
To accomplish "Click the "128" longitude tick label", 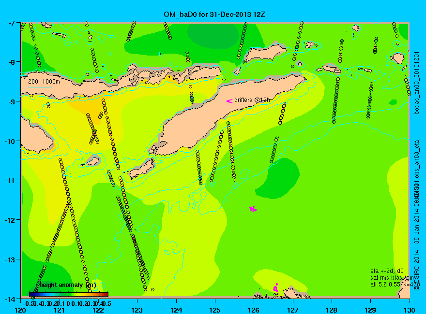I will pyautogui.click(x=332, y=310).
